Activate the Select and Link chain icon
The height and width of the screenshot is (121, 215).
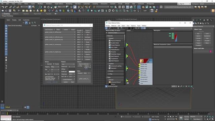10,7
